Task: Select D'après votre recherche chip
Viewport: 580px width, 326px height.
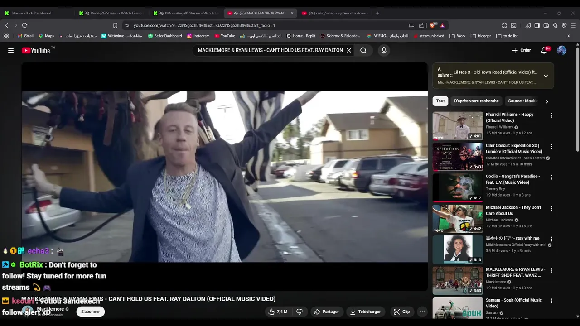Action: tap(476, 101)
